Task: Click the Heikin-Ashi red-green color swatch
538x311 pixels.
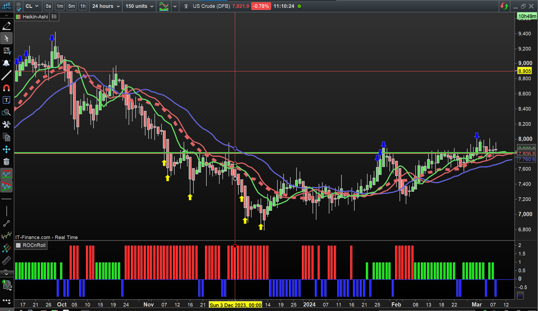Action: click(18, 17)
